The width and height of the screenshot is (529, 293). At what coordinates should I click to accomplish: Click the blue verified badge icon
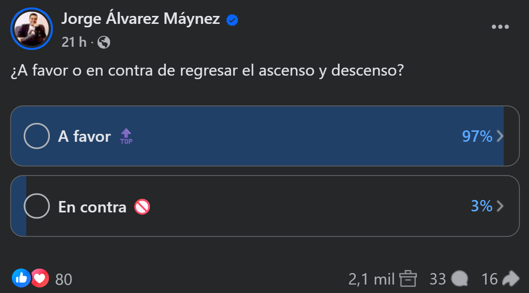(232, 20)
